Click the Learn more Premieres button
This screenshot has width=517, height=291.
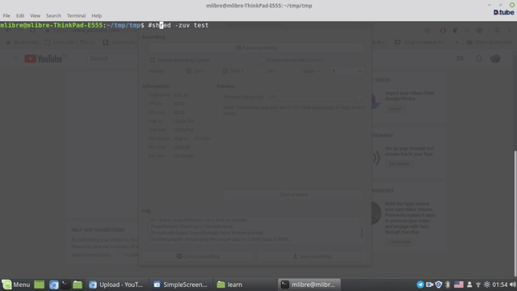coord(400,242)
